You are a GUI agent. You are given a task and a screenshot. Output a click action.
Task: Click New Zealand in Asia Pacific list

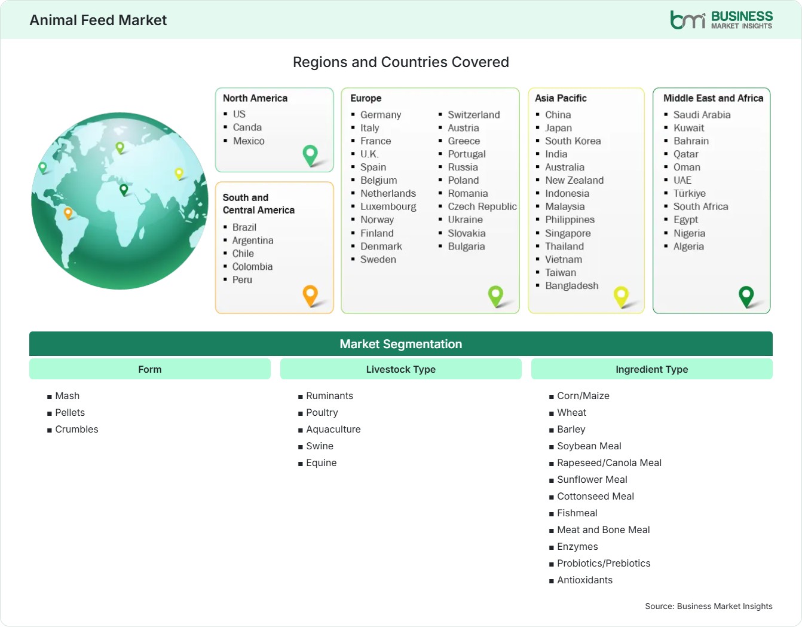pyautogui.click(x=574, y=181)
